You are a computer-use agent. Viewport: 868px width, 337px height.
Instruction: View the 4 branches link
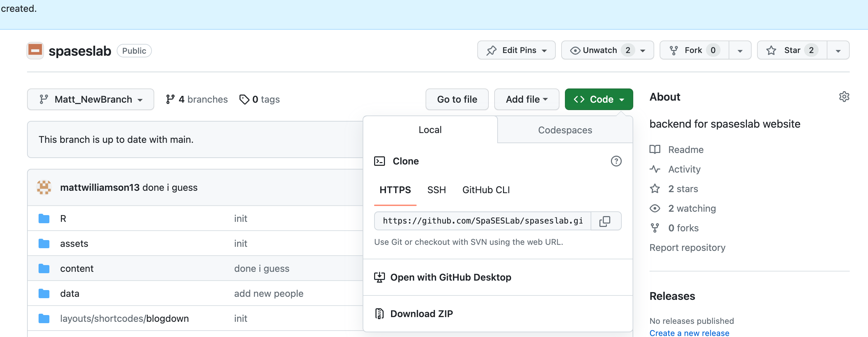pos(197,99)
